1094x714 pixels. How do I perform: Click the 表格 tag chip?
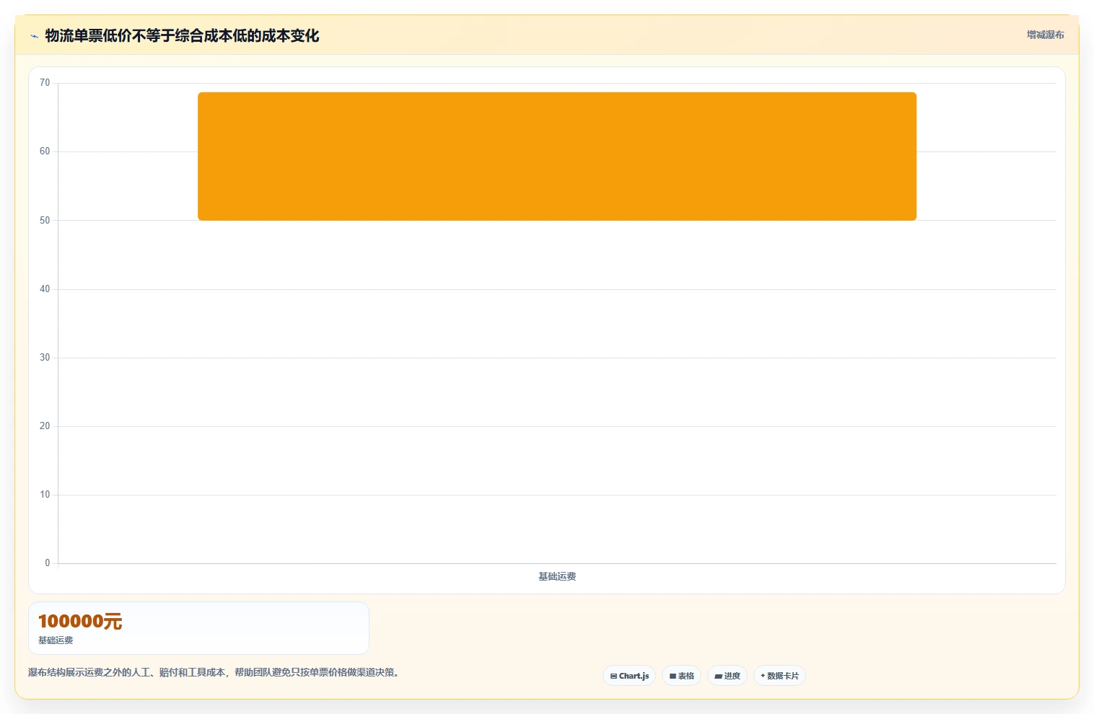click(x=681, y=676)
